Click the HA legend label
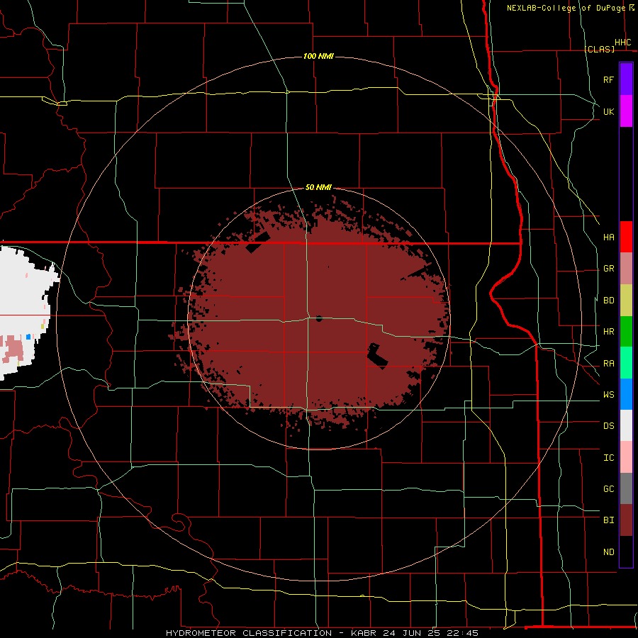 (608, 237)
